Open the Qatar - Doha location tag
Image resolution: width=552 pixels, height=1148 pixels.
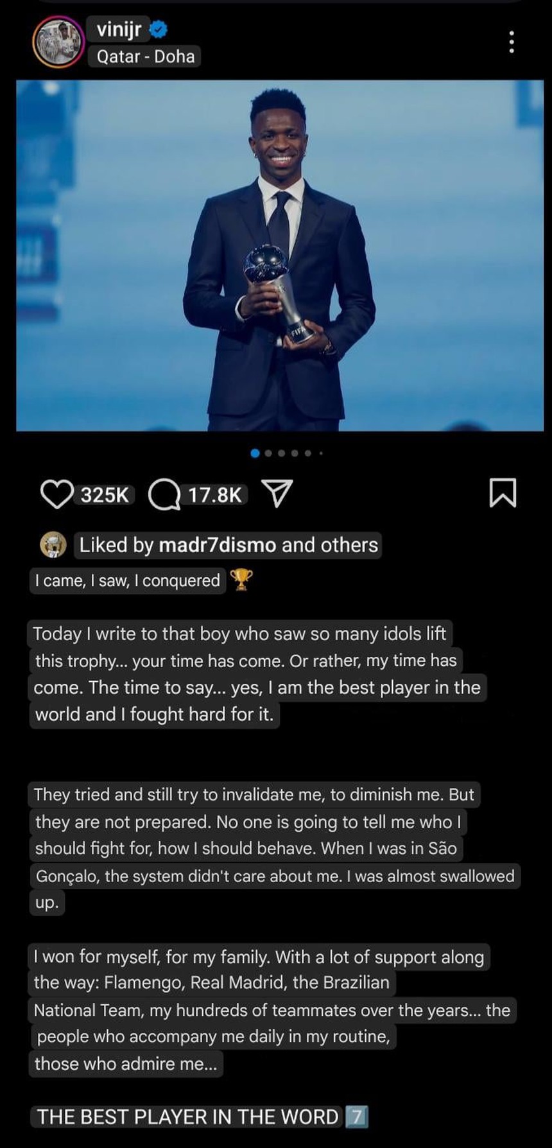(146, 57)
